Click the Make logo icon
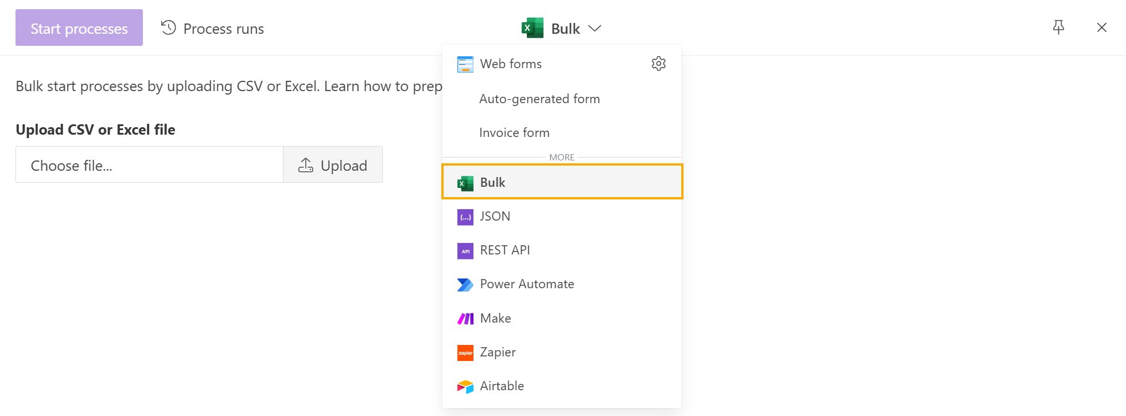This screenshot has width=1126, height=416. [x=465, y=319]
